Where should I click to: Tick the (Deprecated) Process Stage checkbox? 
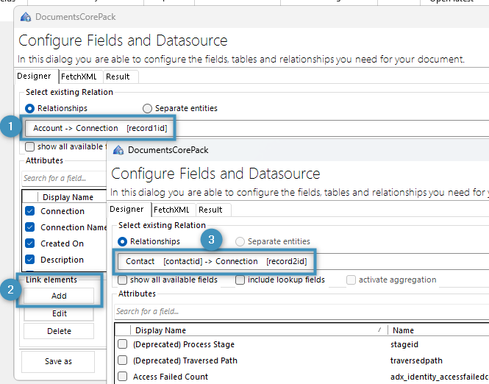tap(123, 344)
